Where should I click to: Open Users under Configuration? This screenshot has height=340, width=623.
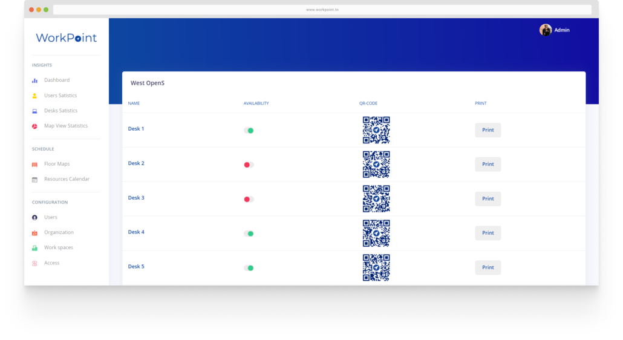click(x=50, y=217)
